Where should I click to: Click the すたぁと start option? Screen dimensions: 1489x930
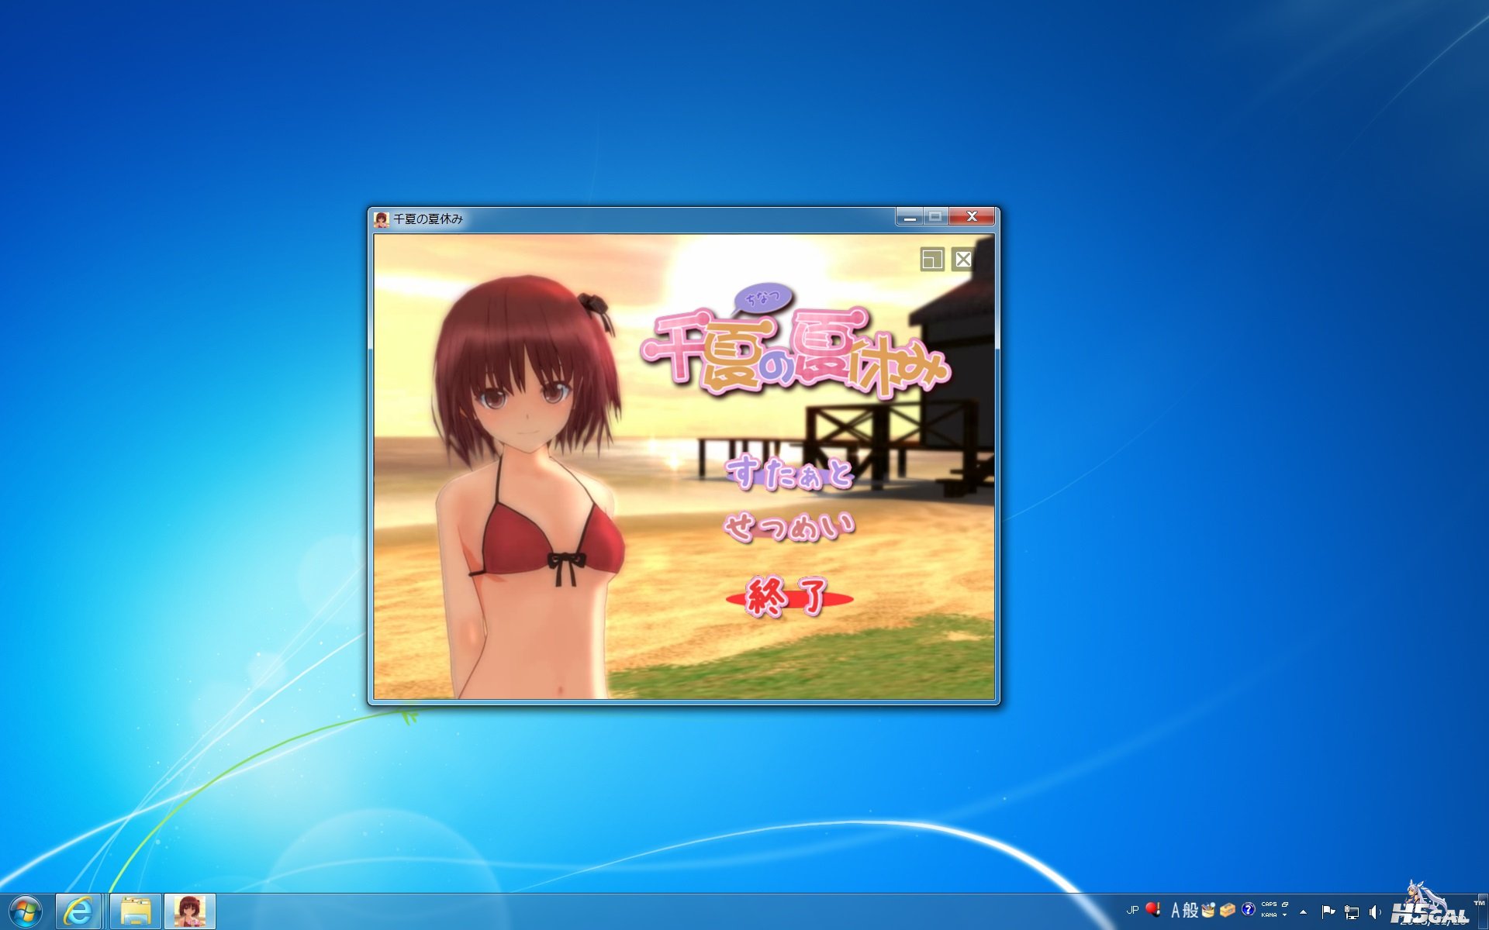[789, 474]
